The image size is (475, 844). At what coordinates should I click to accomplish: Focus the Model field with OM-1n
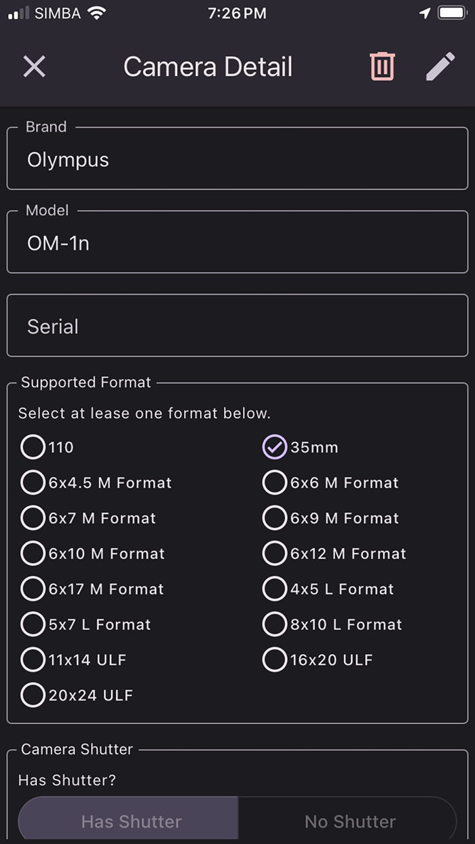coord(237,244)
